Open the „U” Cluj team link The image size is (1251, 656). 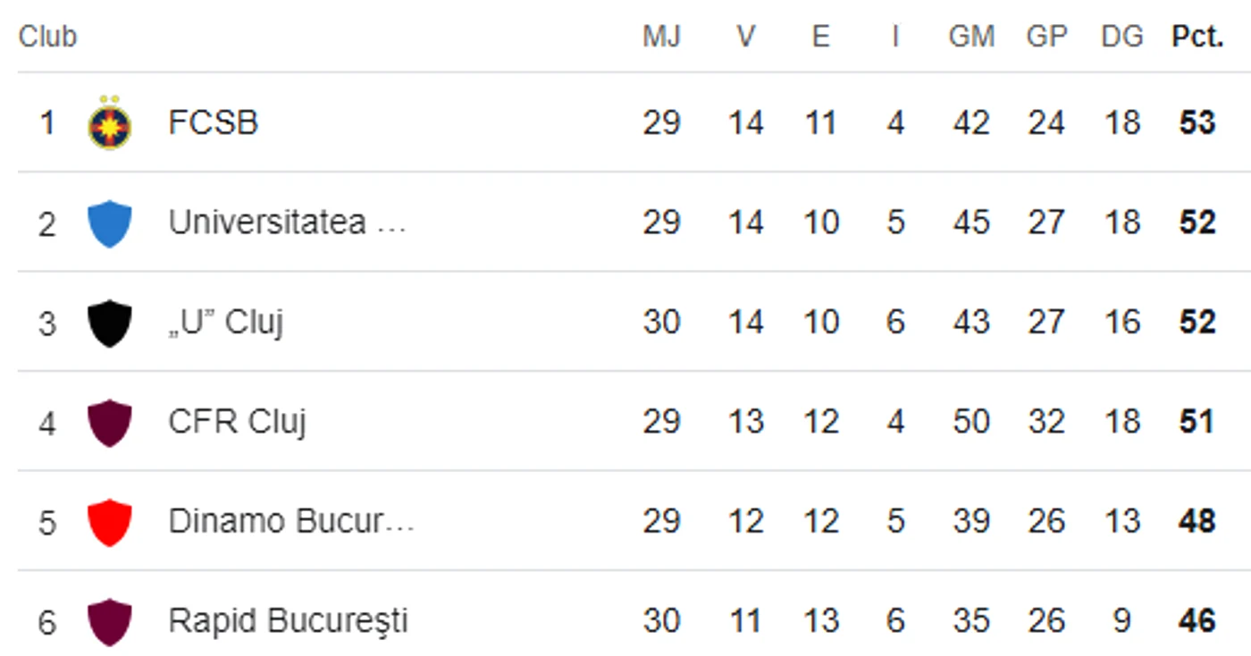pyautogui.click(x=225, y=323)
